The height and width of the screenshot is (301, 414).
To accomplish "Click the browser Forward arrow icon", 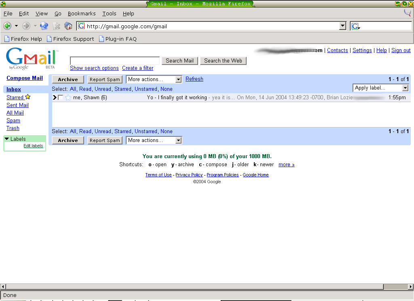I will pos(26,26).
